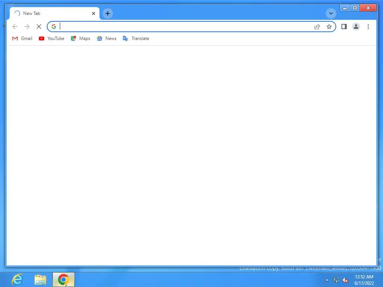Open a new tab with plus button

click(108, 13)
